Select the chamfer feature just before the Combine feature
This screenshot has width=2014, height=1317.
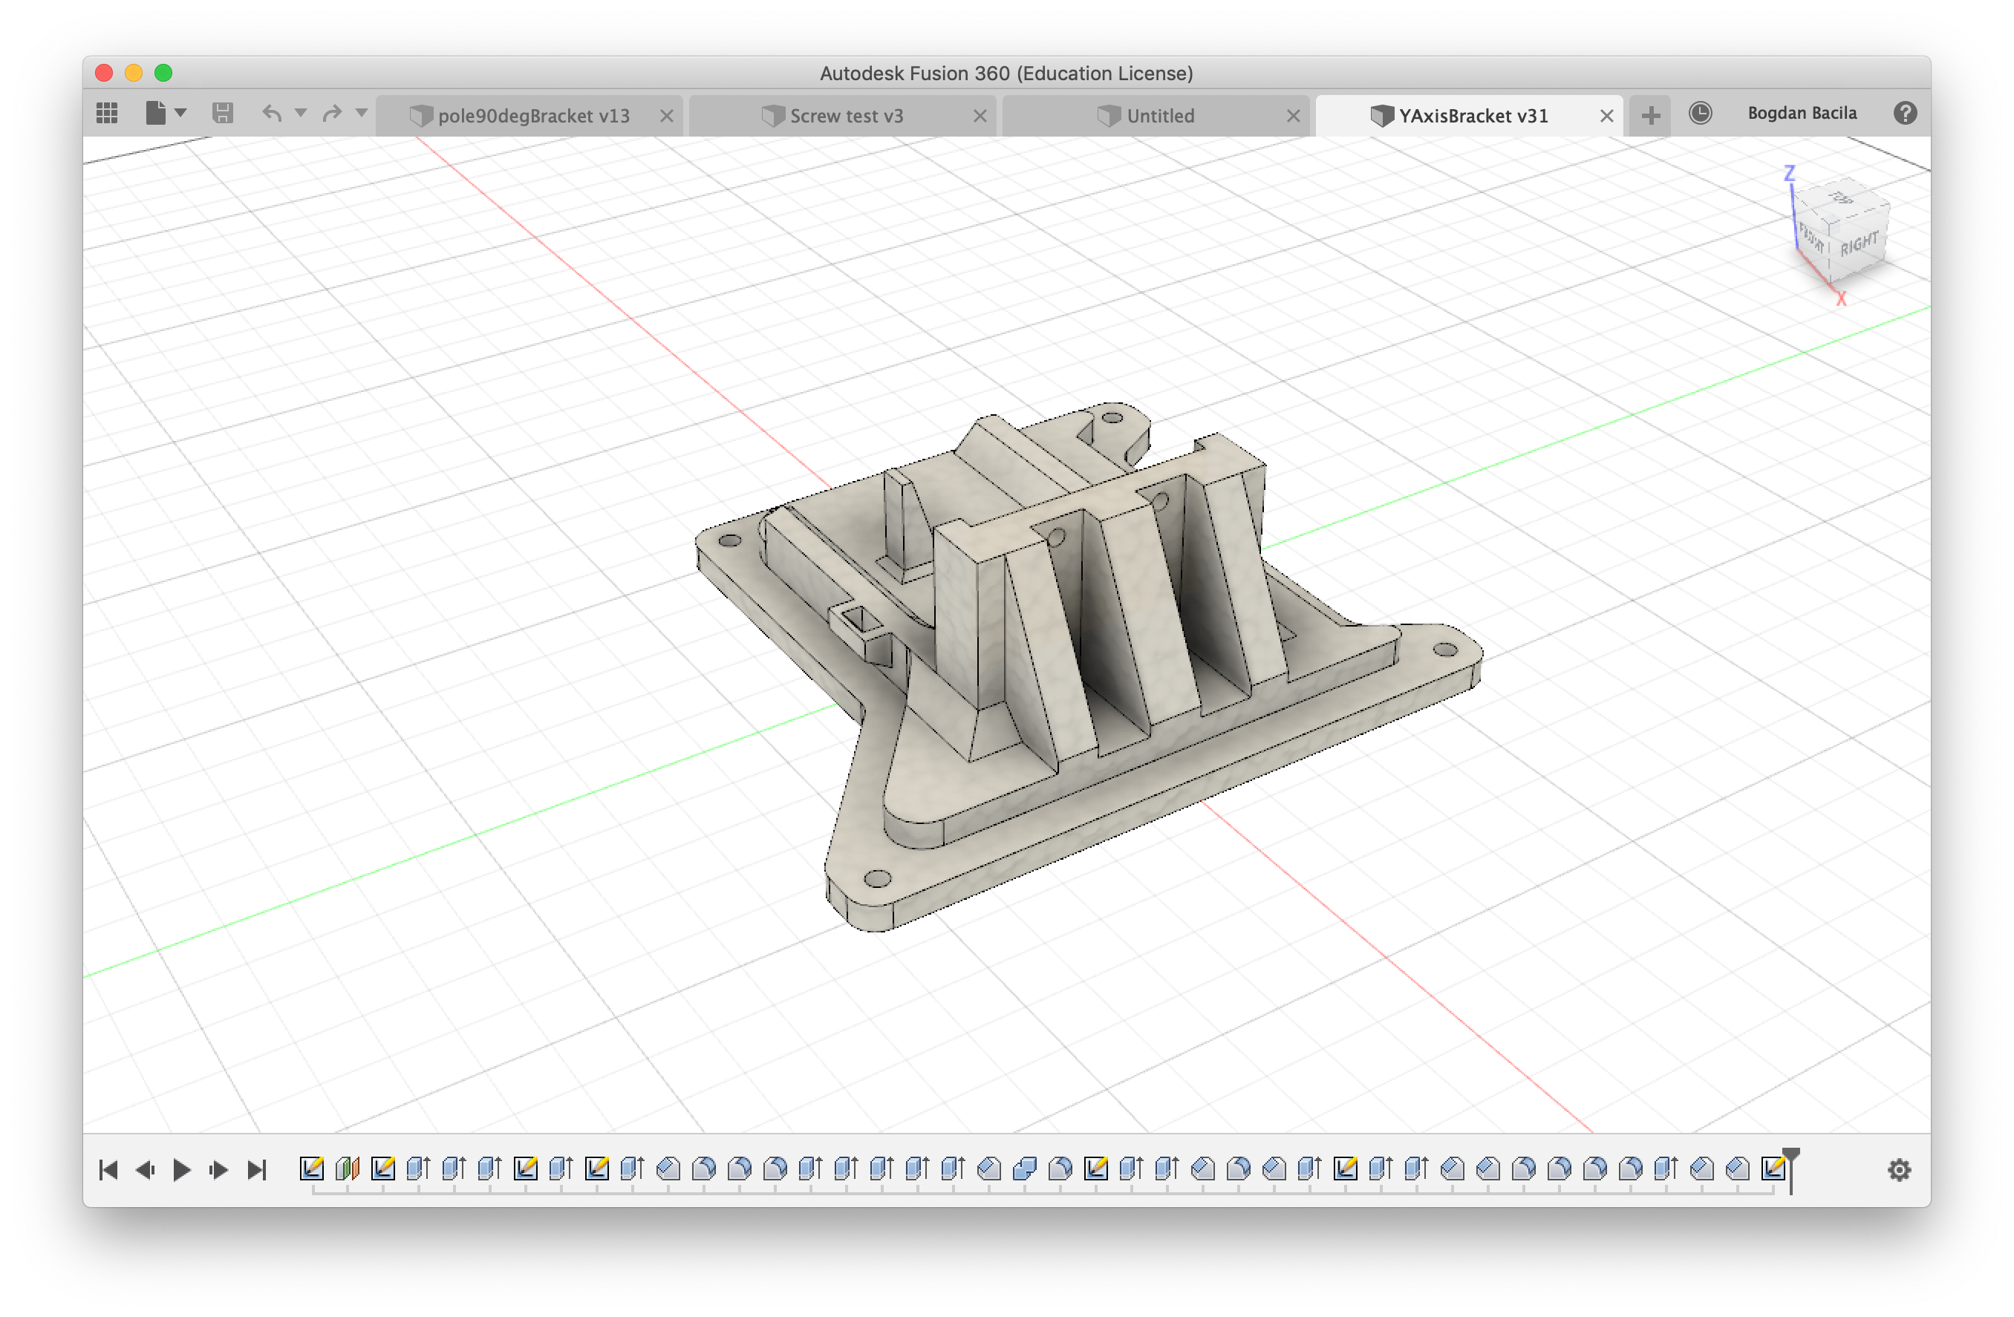coord(988,1168)
